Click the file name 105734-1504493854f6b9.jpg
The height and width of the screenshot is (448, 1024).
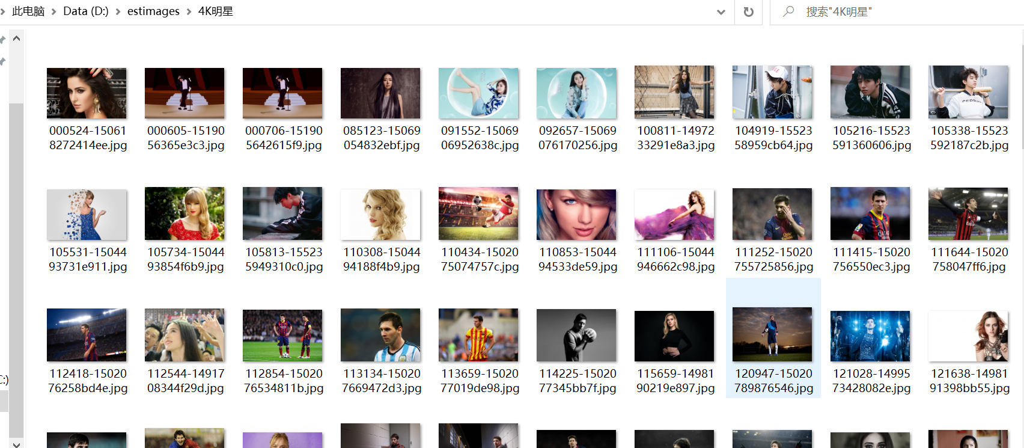(x=186, y=259)
